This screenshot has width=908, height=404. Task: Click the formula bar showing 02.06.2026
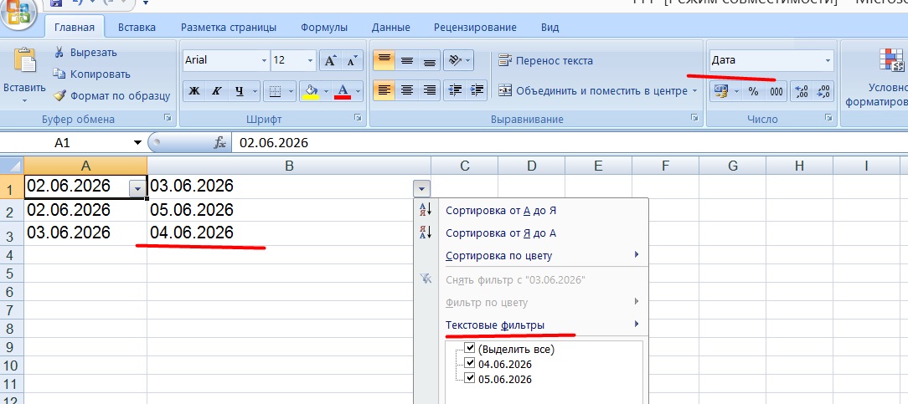(x=570, y=143)
